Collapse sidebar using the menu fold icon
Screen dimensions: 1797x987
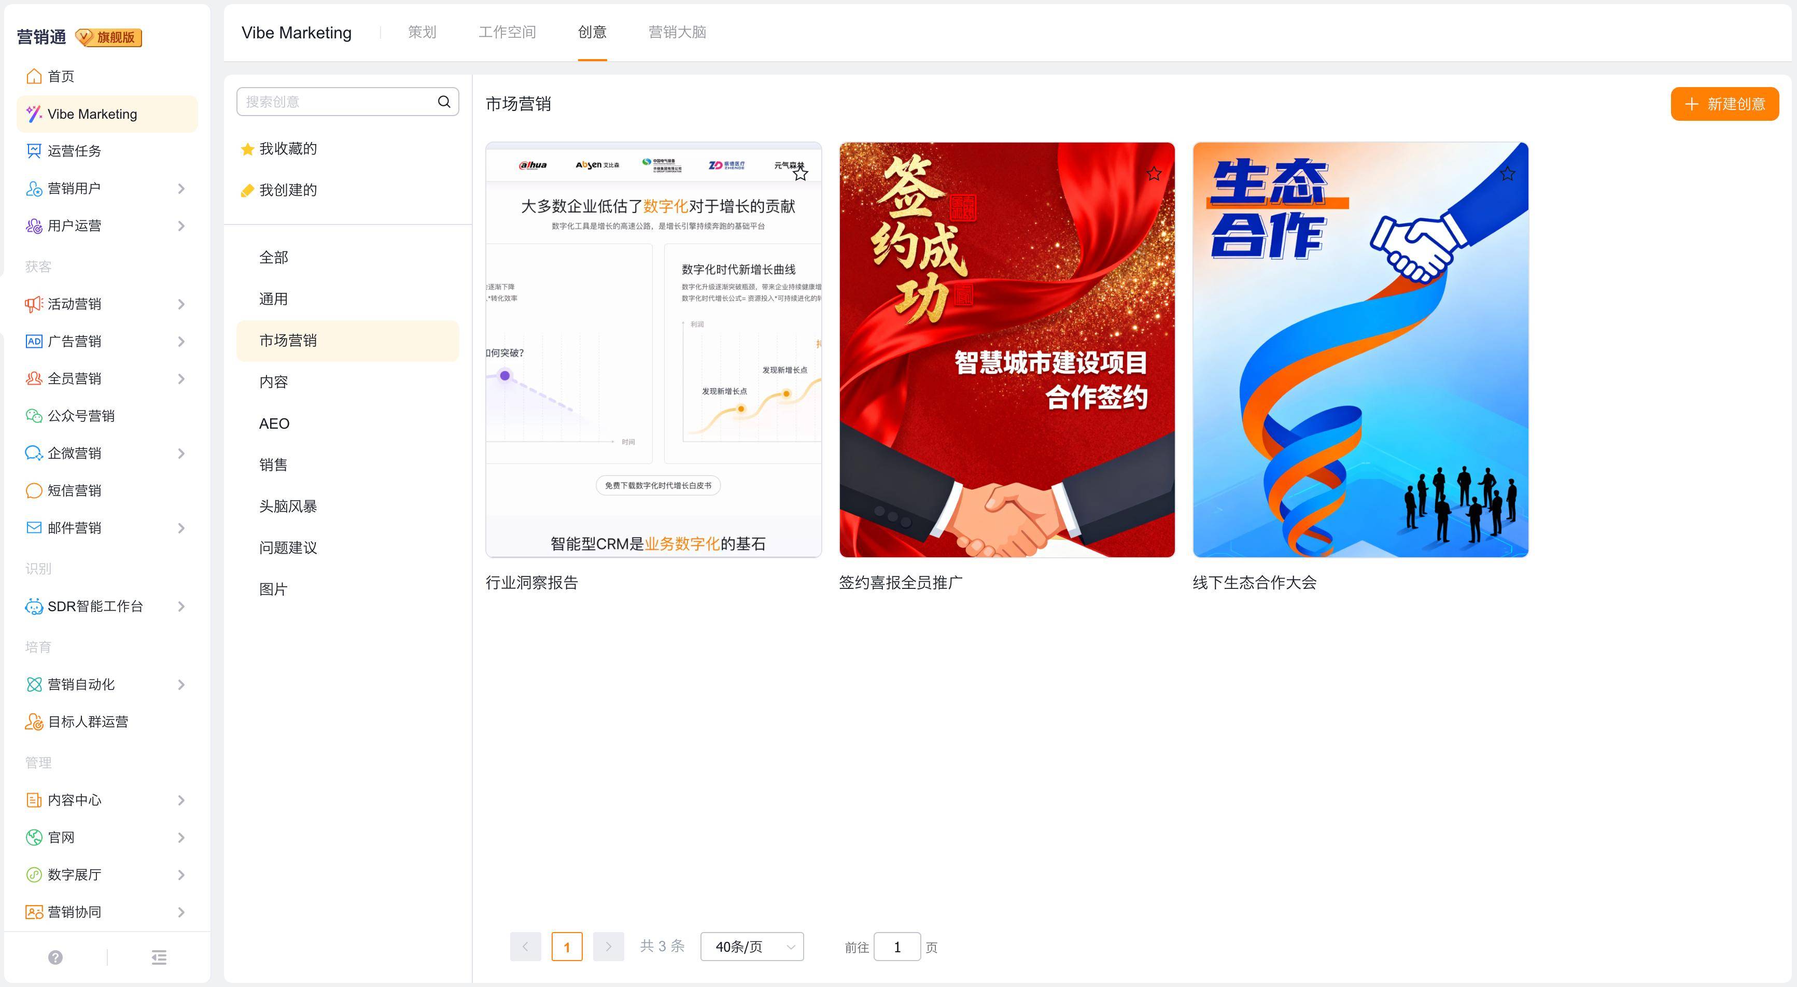[159, 957]
